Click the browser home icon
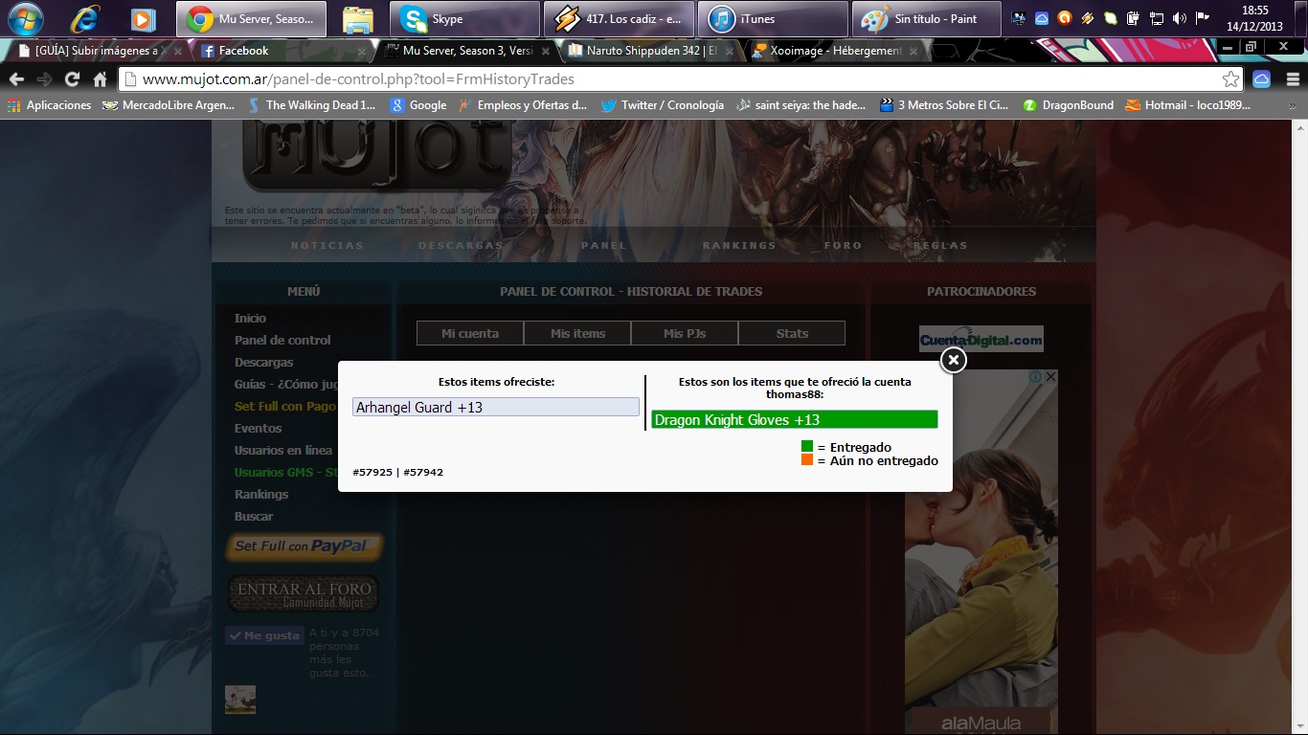This screenshot has width=1308, height=735. 100,79
